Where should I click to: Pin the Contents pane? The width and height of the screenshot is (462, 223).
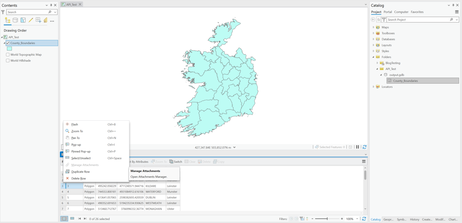[x=51, y=5]
